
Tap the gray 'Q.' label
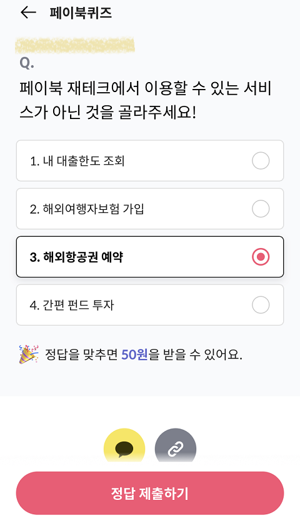27,63
